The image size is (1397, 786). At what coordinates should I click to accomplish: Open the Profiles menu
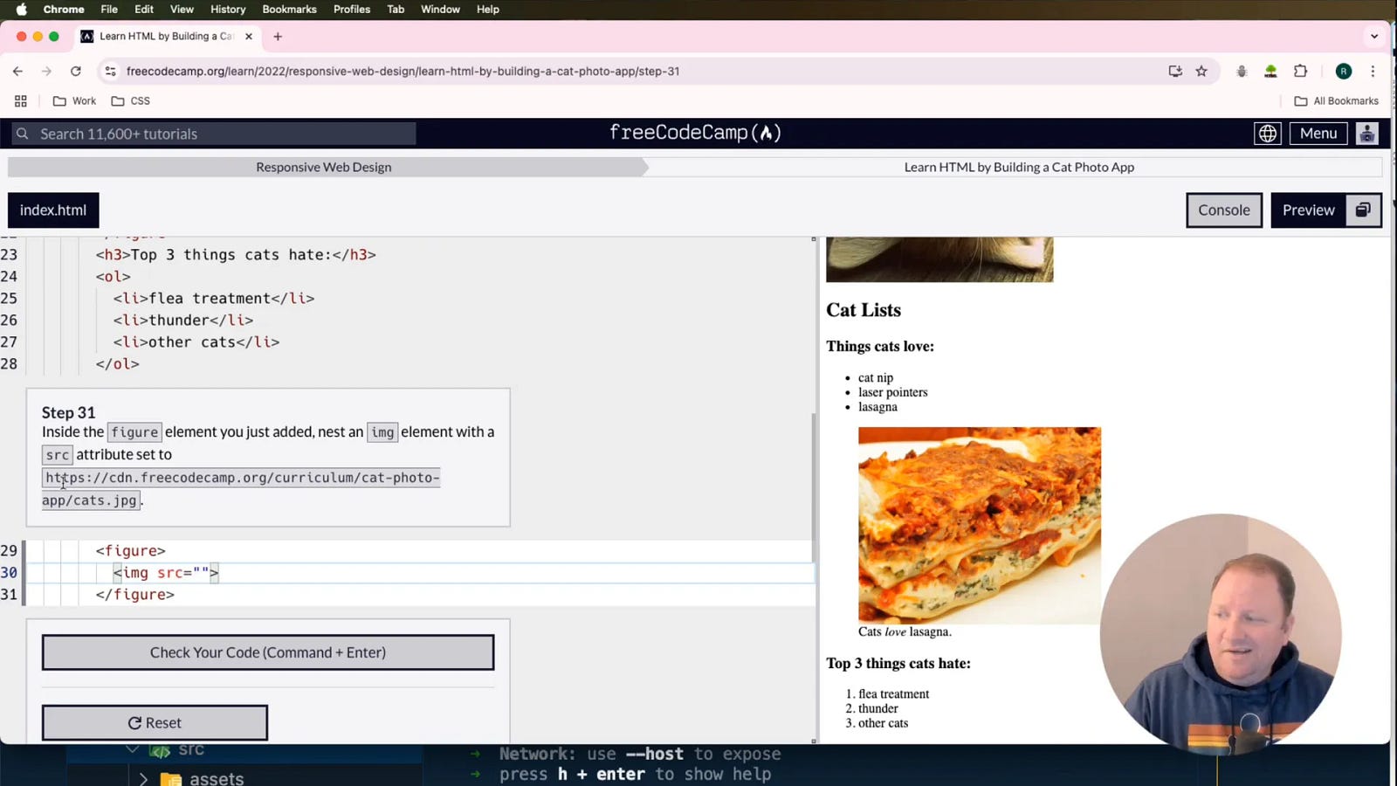coord(352,10)
